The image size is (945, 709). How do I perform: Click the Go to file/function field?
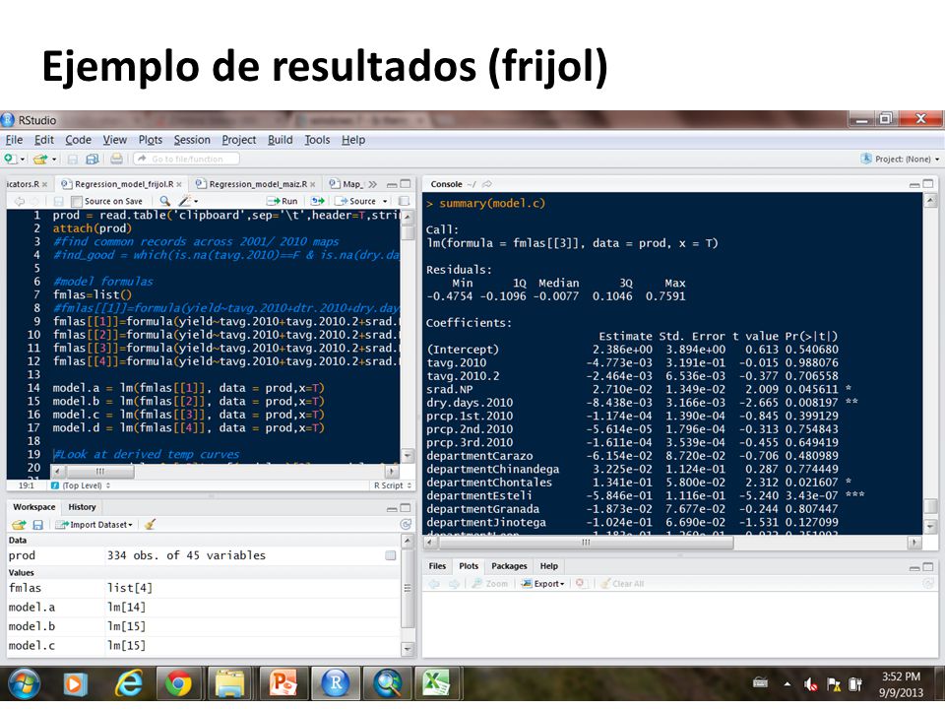pyautogui.click(x=186, y=159)
